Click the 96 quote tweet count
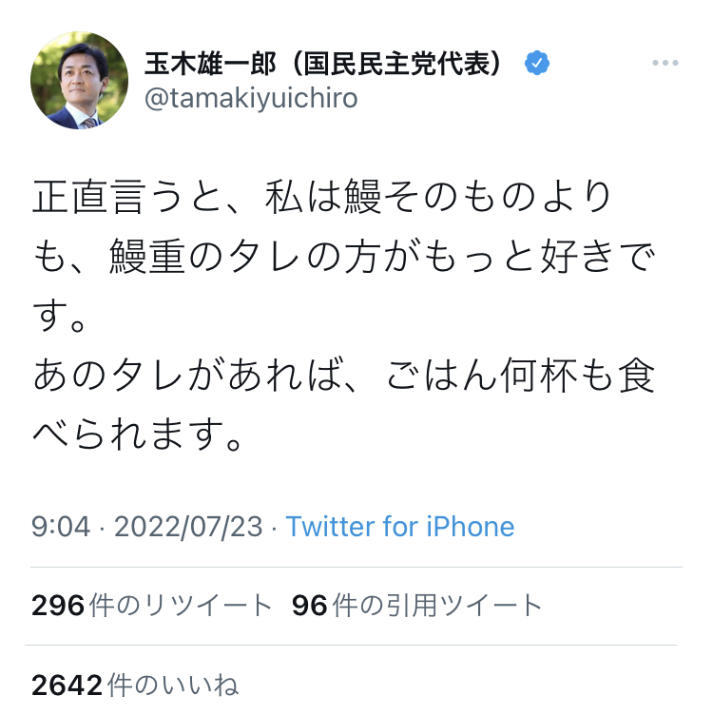This screenshot has width=713, height=715. pos(310,606)
